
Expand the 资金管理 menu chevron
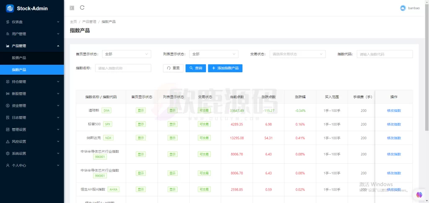pyautogui.click(x=58, y=106)
